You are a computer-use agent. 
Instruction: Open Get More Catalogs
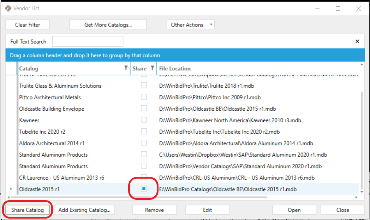pyautogui.click(x=108, y=24)
